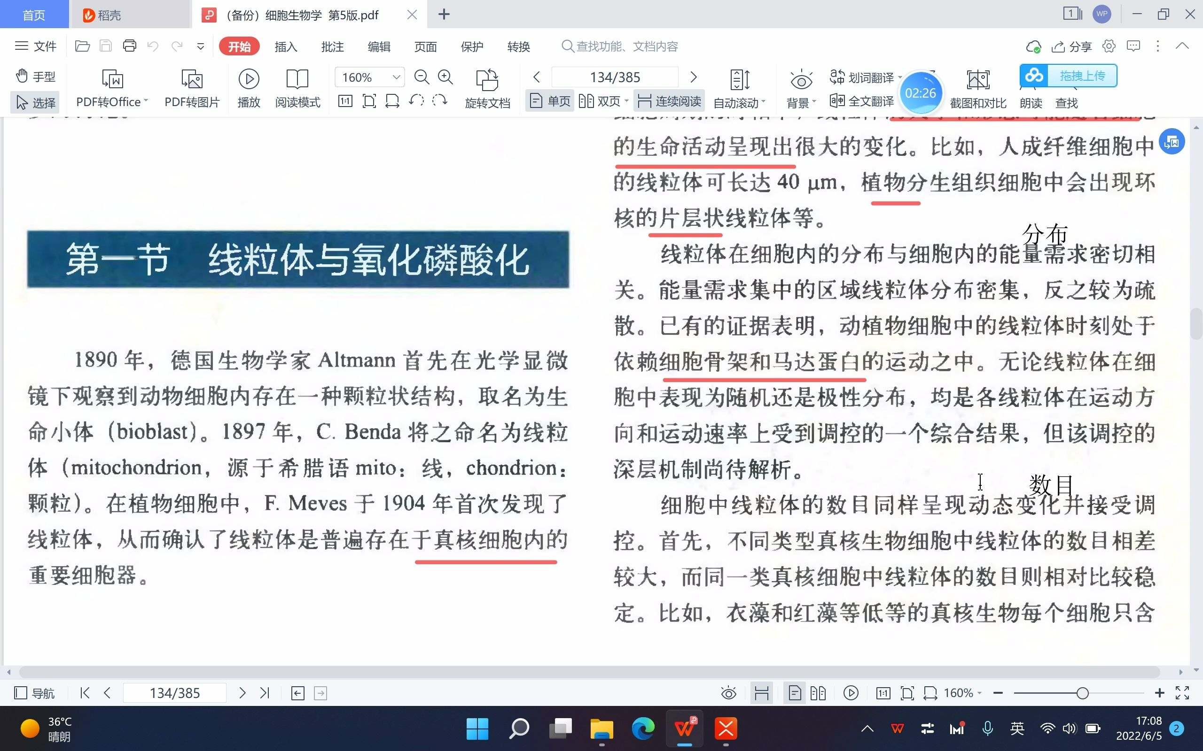Screen dimensions: 1203x751
Task: Select the 插入 ribbon tab
Action: [x=286, y=46]
